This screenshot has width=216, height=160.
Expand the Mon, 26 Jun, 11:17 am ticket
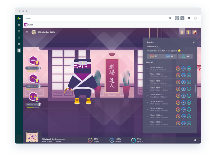point(147,103)
